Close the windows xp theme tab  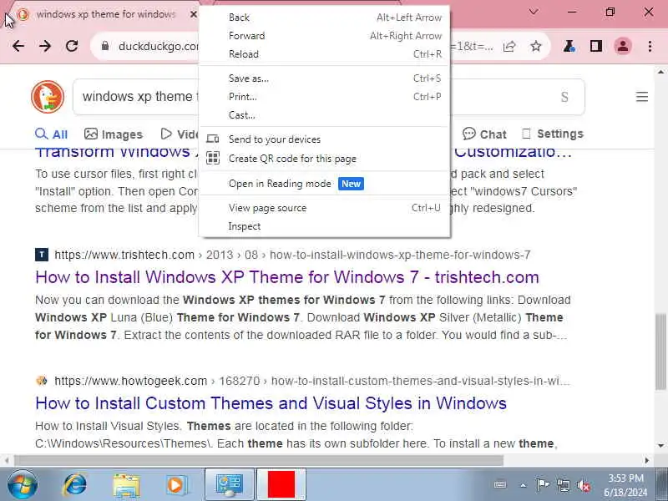pos(194,14)
